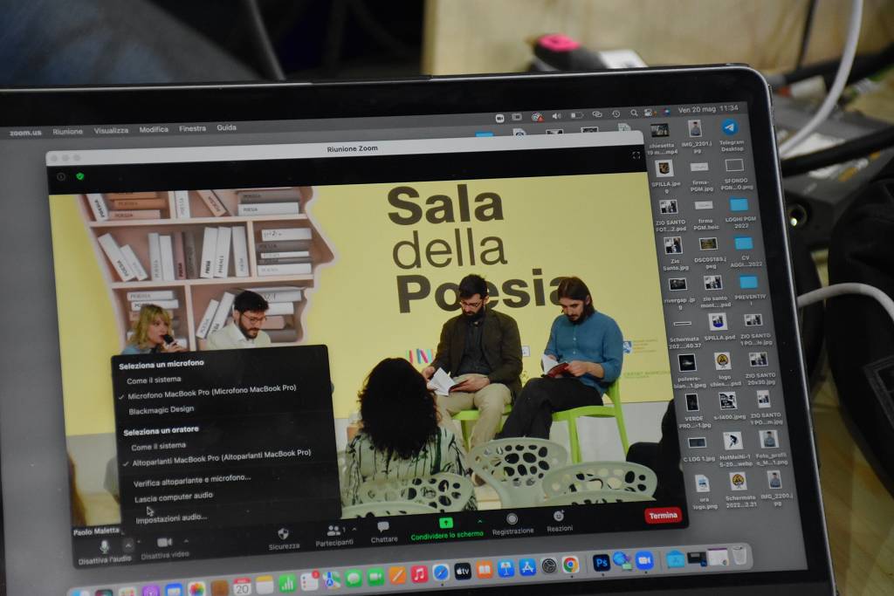894x596 pixels.
Task: Click the volume icon in the menu bar
Action: click(x=556, y=116)
